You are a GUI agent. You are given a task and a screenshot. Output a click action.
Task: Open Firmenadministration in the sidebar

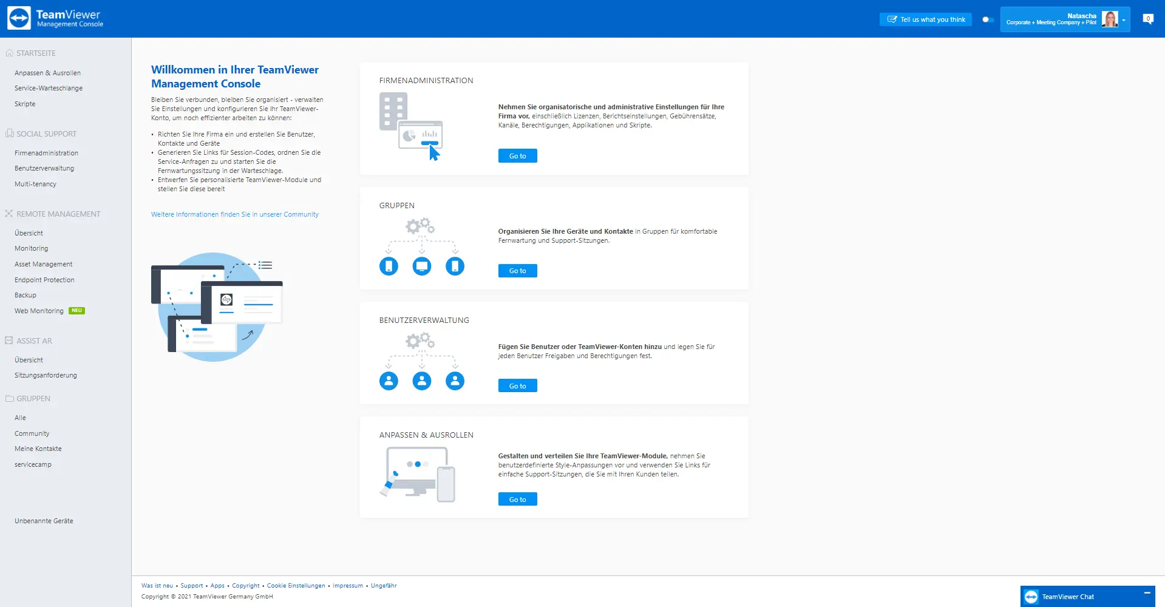click(x=46, y=153)
